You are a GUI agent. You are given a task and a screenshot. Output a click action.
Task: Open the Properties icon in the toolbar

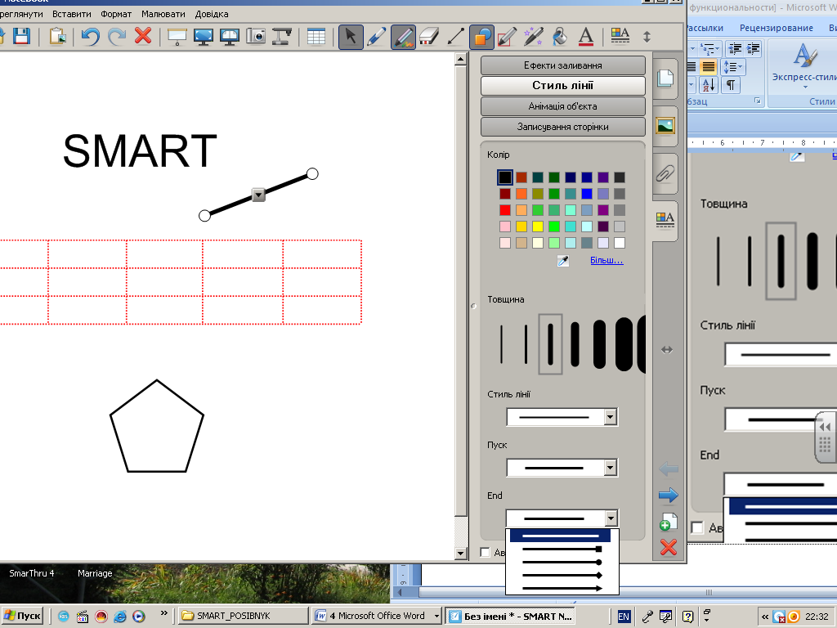point(620,37)
